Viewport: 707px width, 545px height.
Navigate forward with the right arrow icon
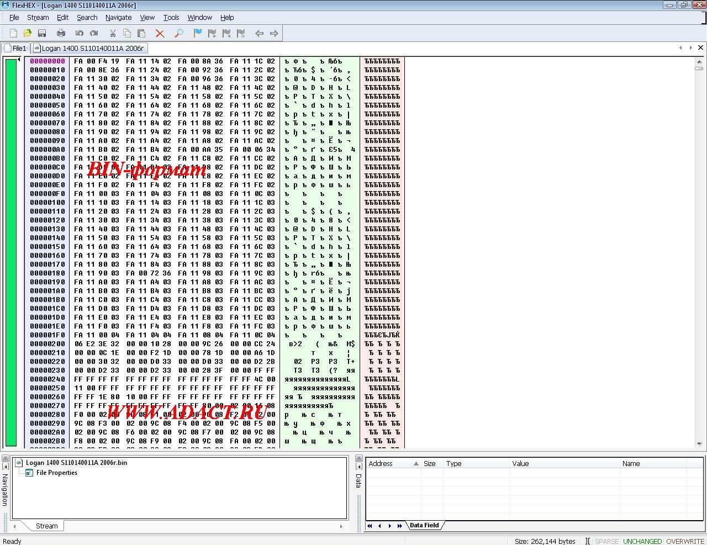tap(274, 33)
